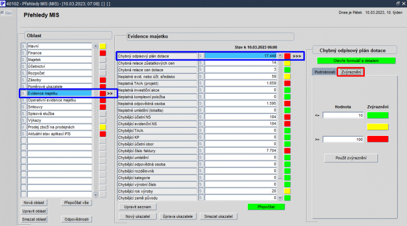Expand details with >>> next to Chybný odpisový plán dotace
The image size is (407, 226).
tap(297, 56)
